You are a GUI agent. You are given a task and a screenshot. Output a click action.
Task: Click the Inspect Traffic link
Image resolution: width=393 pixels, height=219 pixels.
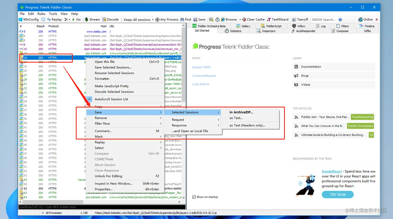click(x=201, y=67)
